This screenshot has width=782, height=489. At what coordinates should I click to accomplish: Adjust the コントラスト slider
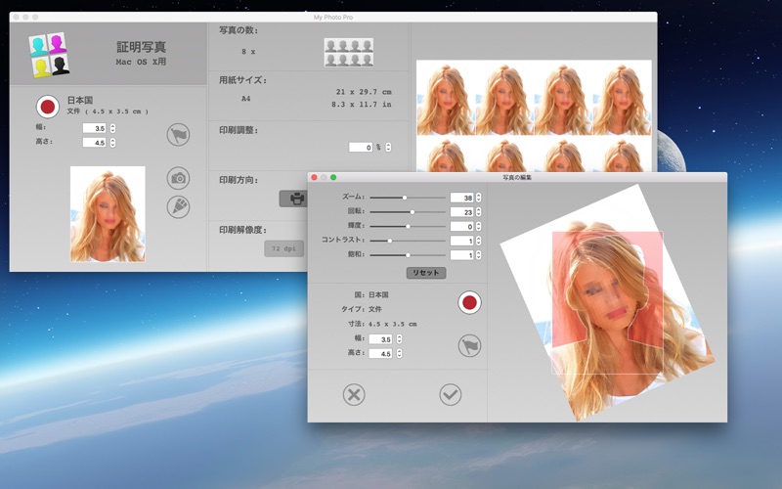click(408, 241)
